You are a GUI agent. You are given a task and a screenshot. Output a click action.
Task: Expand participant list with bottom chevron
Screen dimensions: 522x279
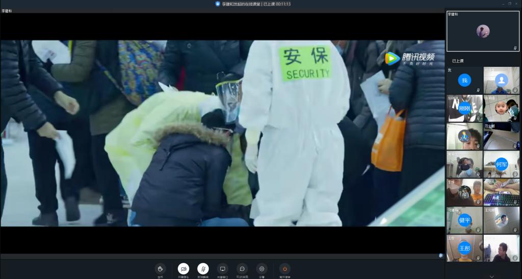pos(491,276)
